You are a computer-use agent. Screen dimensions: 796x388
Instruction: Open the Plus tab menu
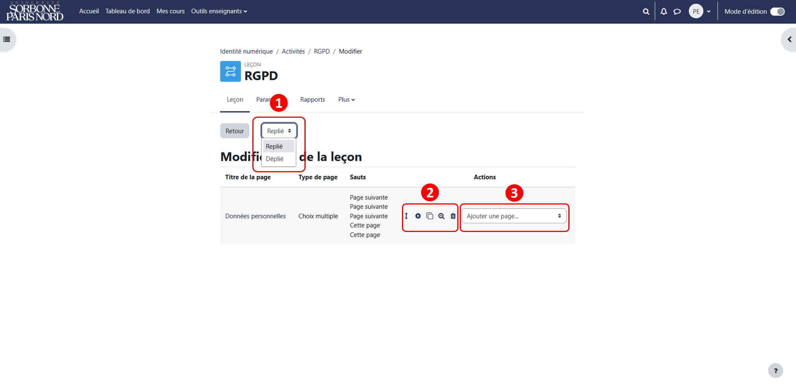(x=346, y=99)
